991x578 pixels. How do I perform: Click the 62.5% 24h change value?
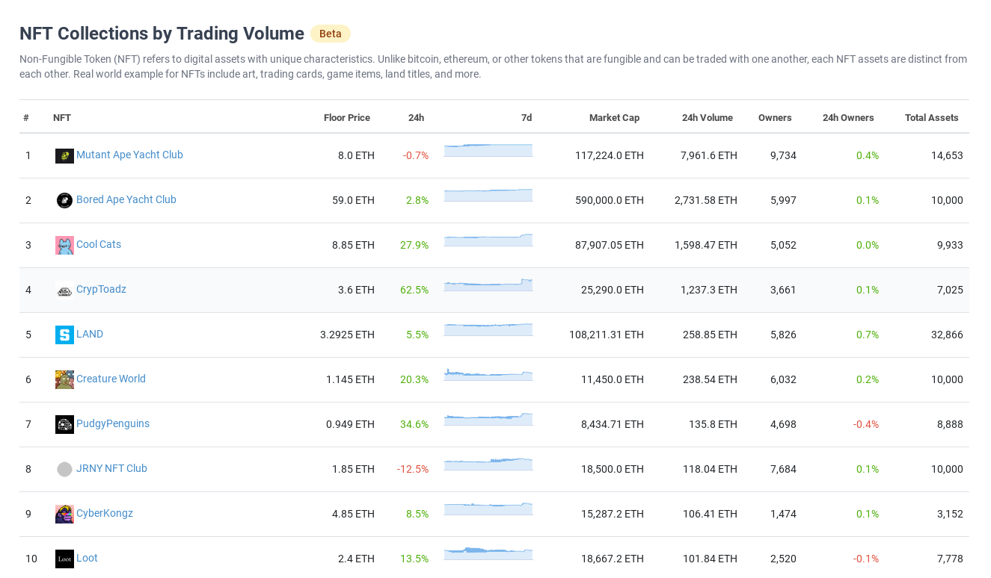(x=414, y=290)
